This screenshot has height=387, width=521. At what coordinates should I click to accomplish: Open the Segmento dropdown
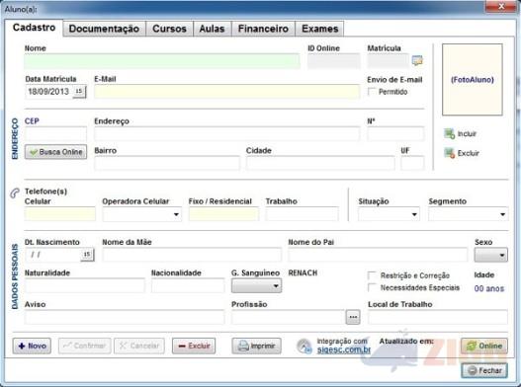(502, 214)
